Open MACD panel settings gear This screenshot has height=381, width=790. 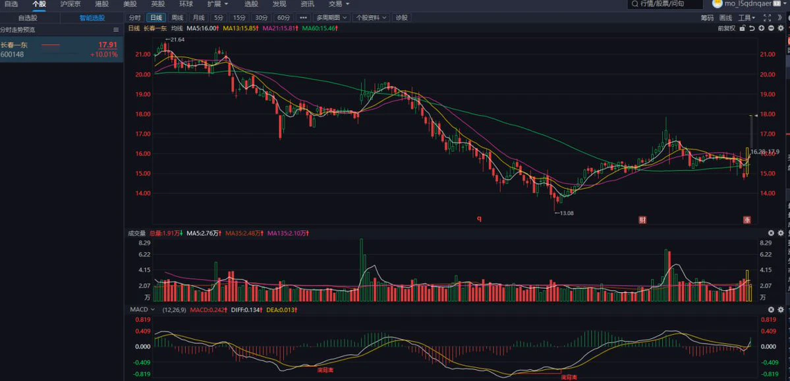pos(780,309)
